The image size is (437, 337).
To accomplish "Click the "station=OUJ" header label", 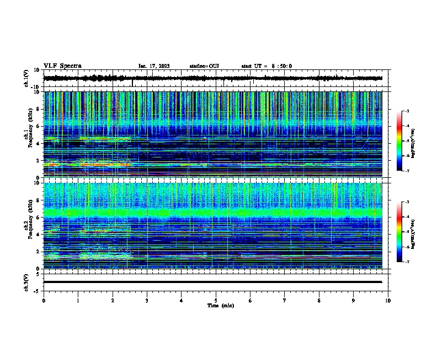I will tap(204, 66).
